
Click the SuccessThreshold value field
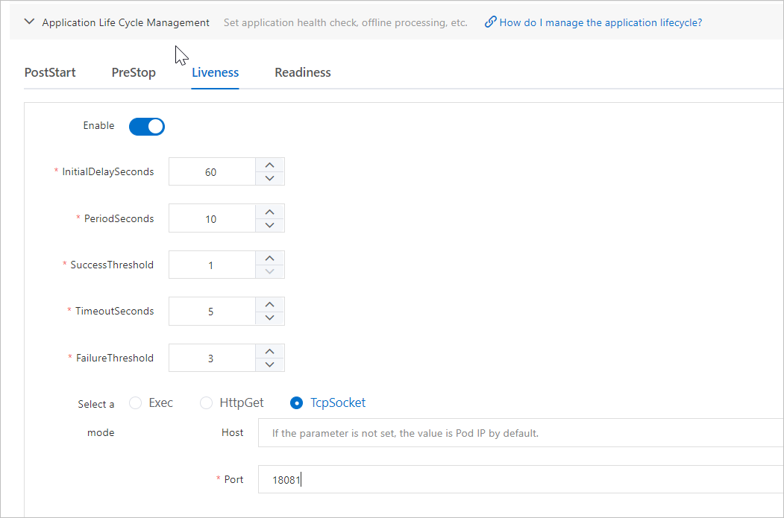(x=212, y=265)
